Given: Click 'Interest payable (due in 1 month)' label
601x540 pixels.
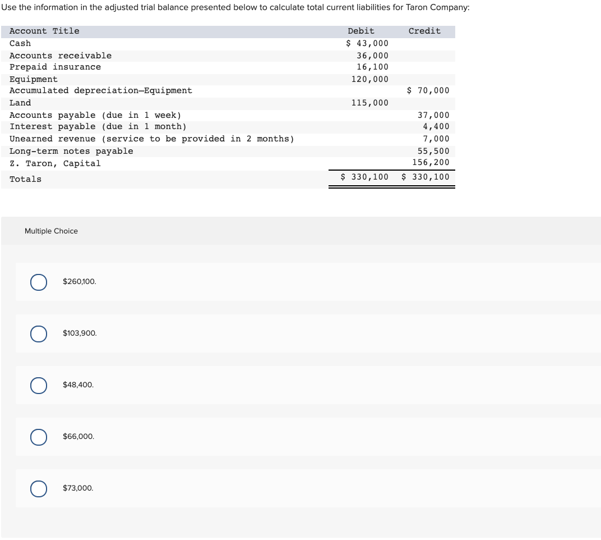Looking at the screenshot, I should pyautogui.click(x=98, y=127).
